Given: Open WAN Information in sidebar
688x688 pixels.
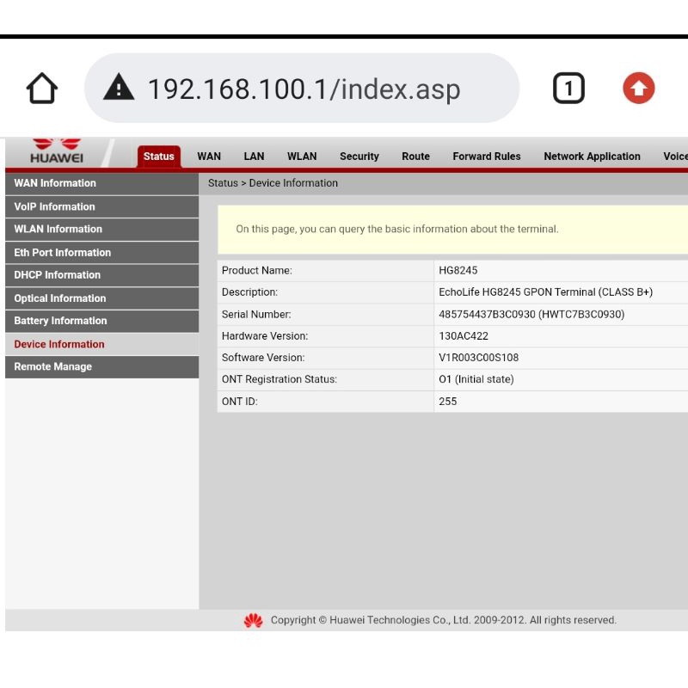Looking at the screenshot, I should 55,183.
